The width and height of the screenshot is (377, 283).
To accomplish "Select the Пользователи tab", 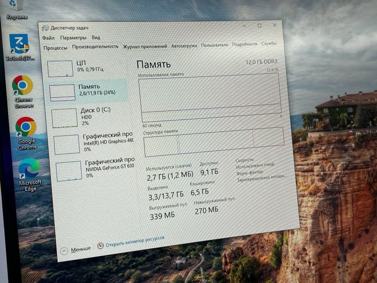I will tap(215, 45).
